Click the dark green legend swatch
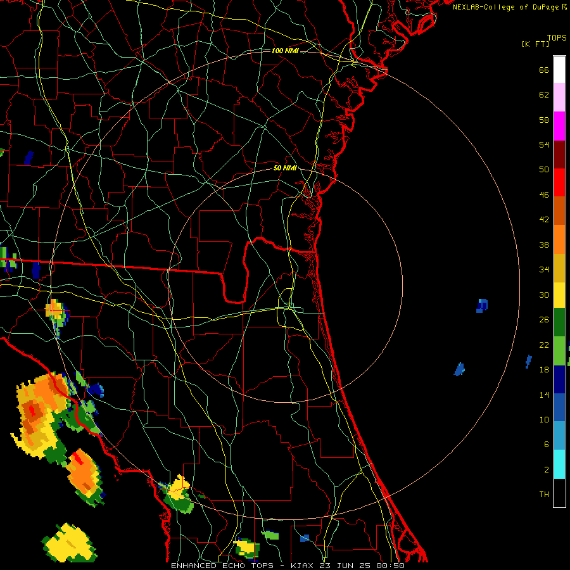The width and height of the screenshot is (570, 570). tap(559, 322)
